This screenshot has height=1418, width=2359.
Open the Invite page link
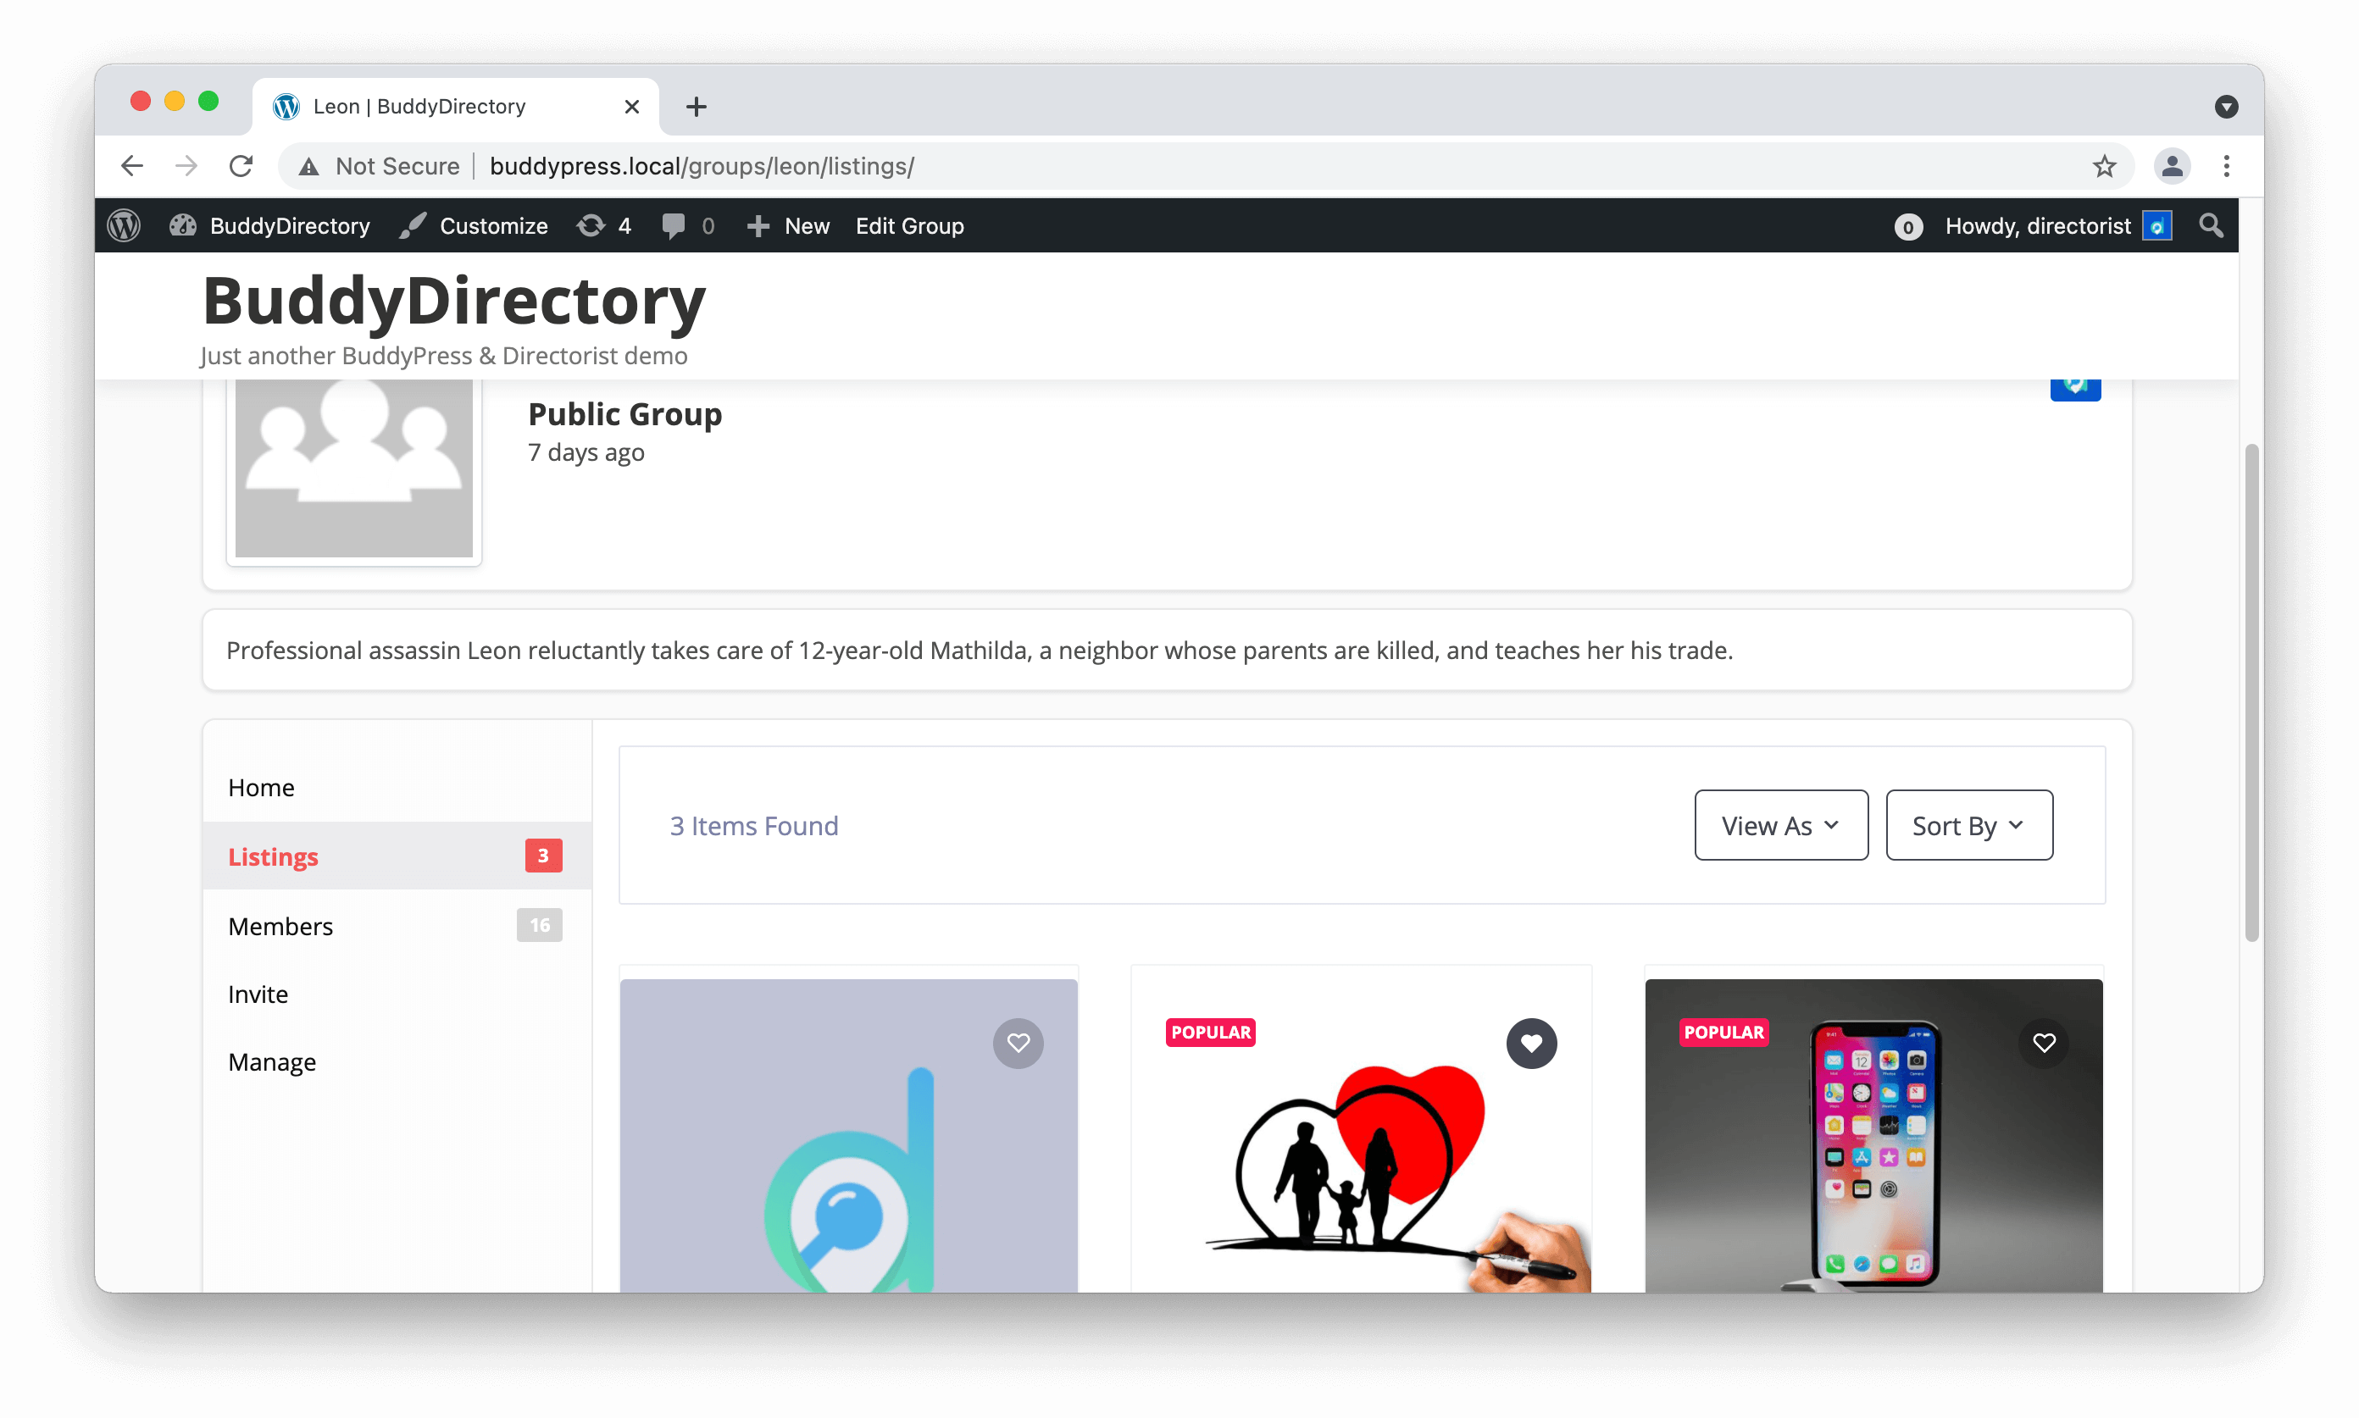click(x=257, y=994)
